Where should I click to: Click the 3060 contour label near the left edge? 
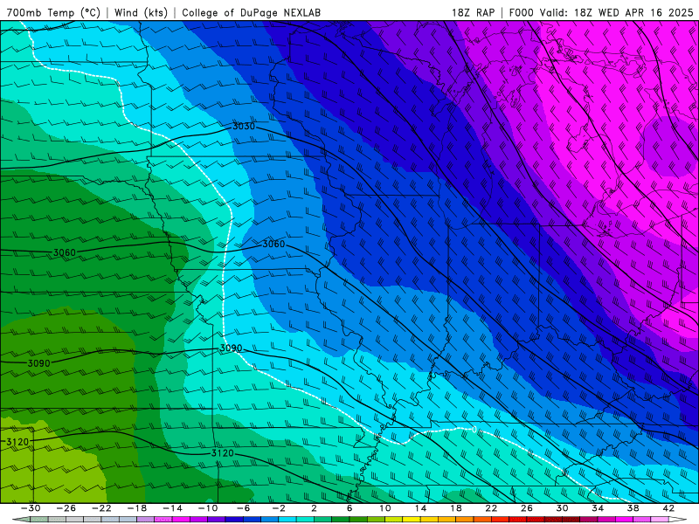65,253
